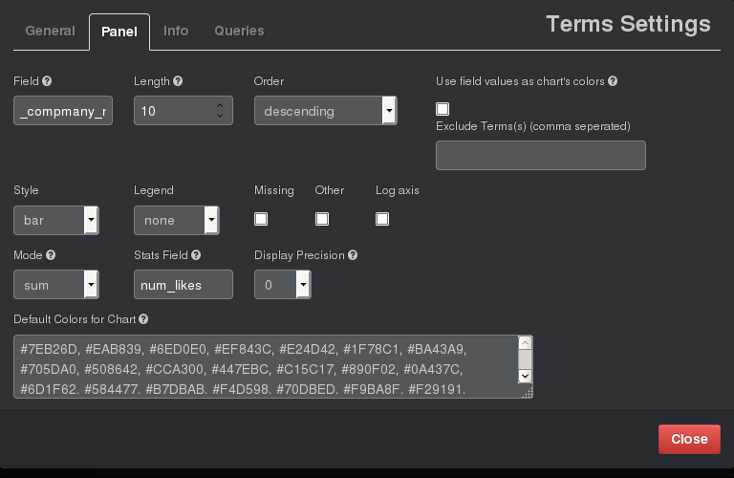The width and height of the screenshot is (734, 478).
Task: Click the 'Exclude Terms(s) (comma seperated)' label
Action: [x=532, y=126]
